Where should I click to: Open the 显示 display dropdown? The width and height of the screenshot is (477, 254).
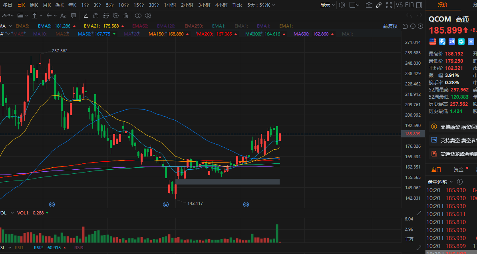[327, 5]
